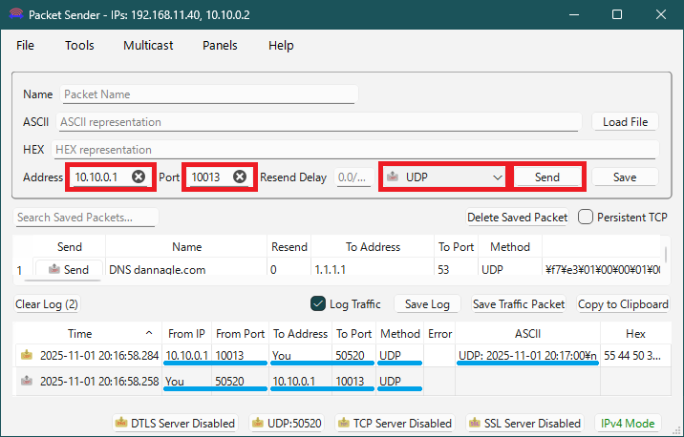Clear the Address field with its X icon
Image resolution: width=684 pixels, height=437 pixels.
coord(139,177)
